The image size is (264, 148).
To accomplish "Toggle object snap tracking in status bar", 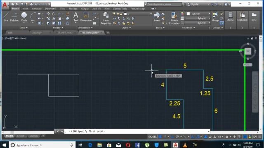I will [193, 137].
